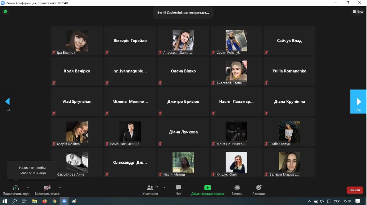
Task: Expand video options arrow next to camera
Action: [x=60, y=188]
